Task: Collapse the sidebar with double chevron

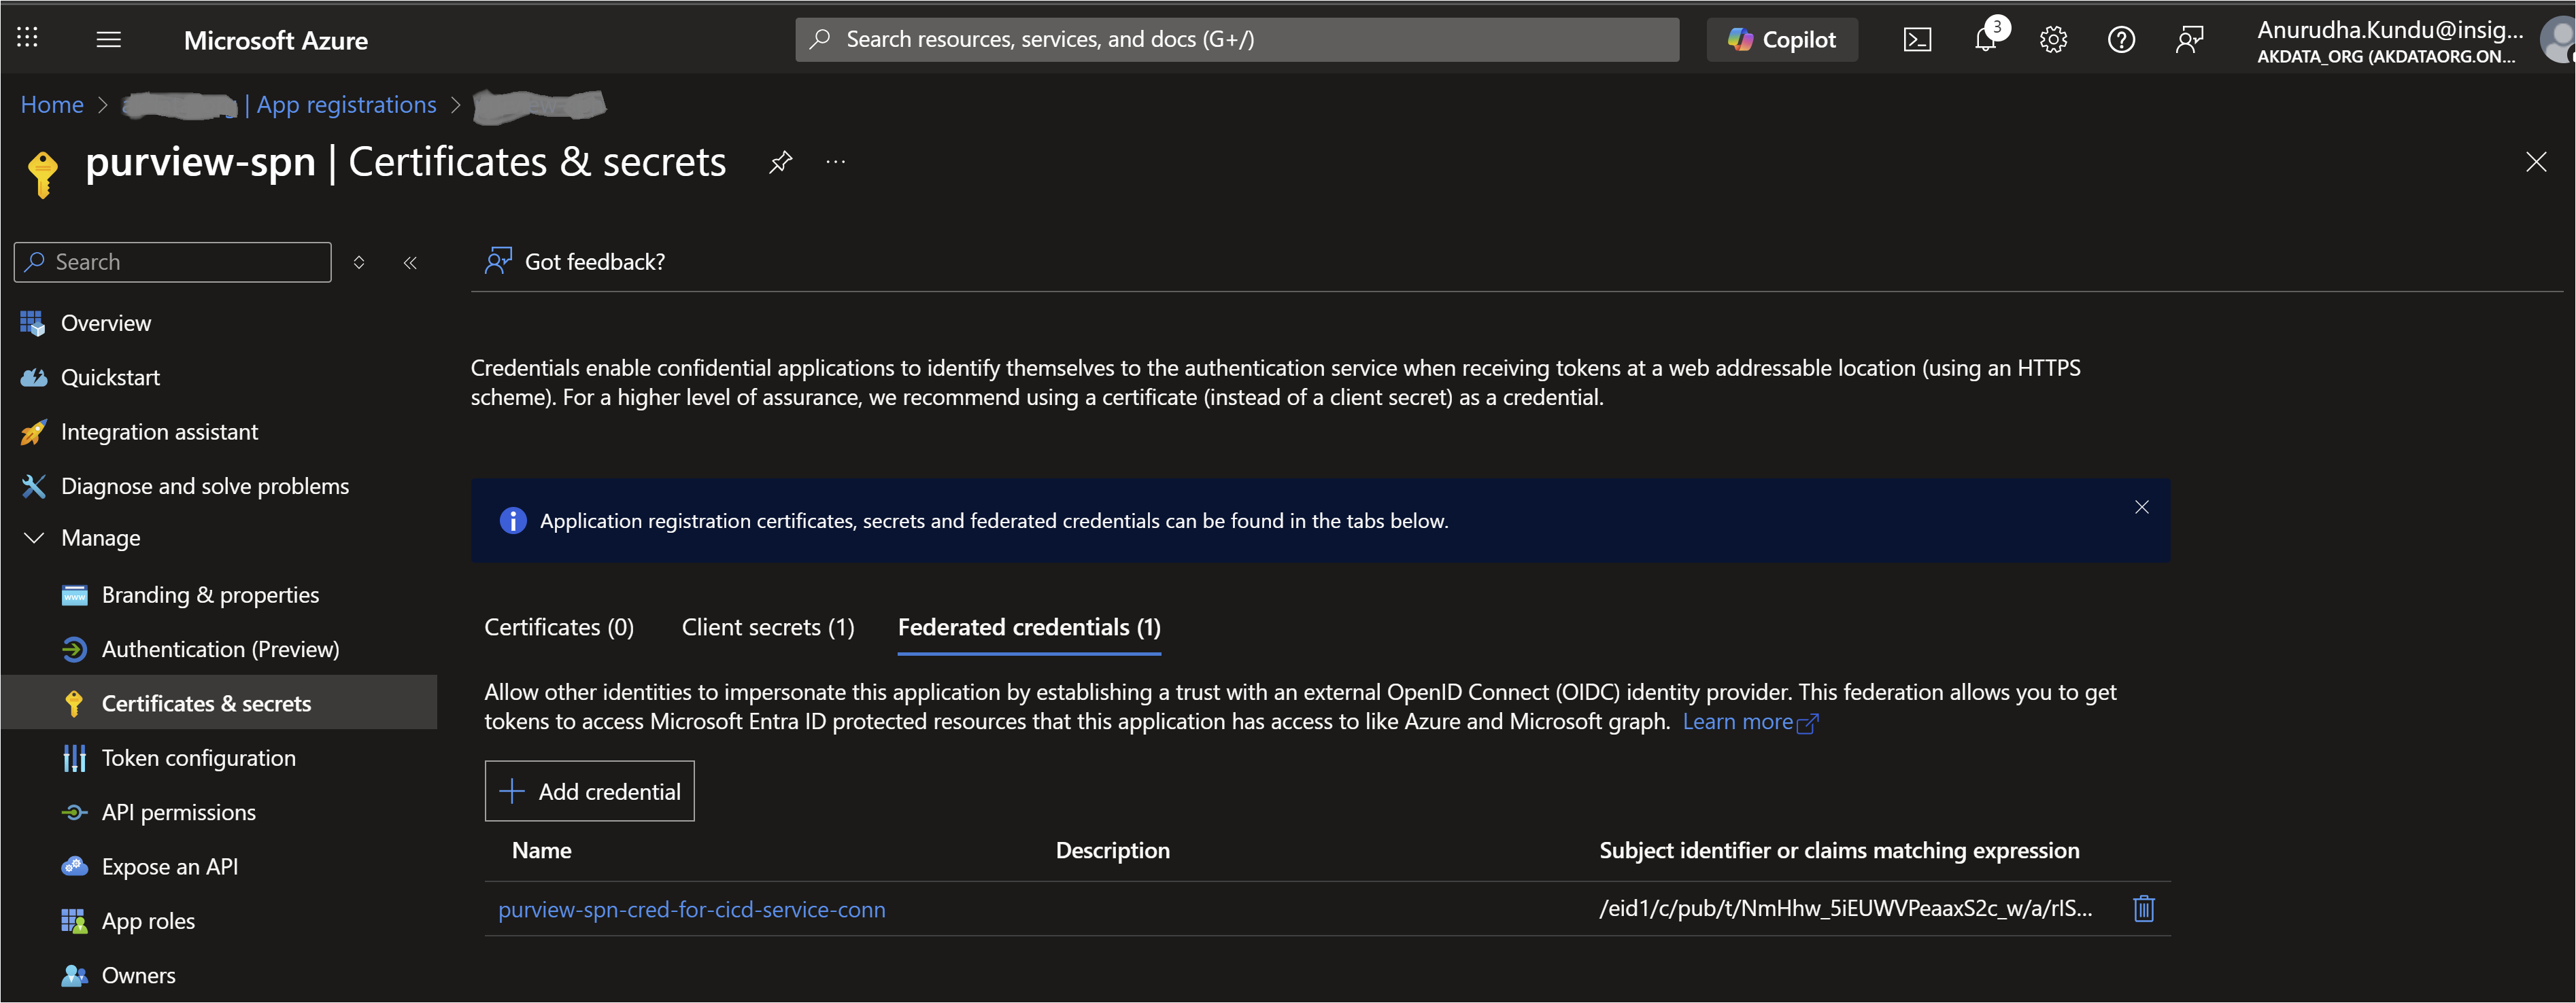Action: click(x=410, y=262)
